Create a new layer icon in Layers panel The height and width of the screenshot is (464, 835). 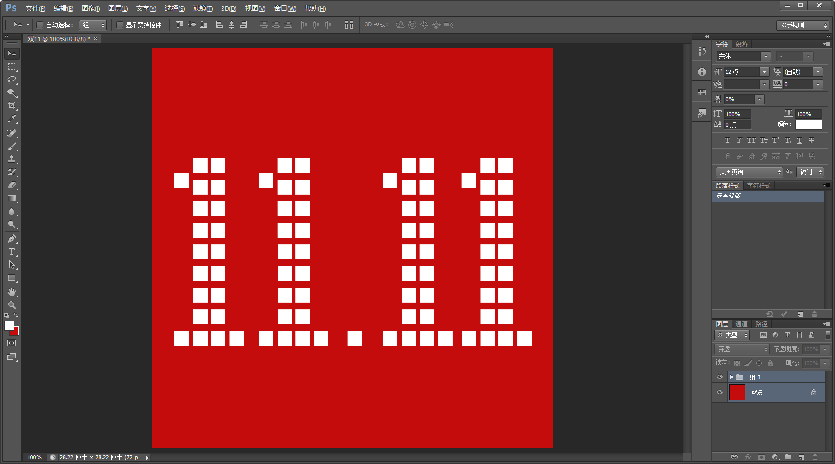(x=801, y=457)
